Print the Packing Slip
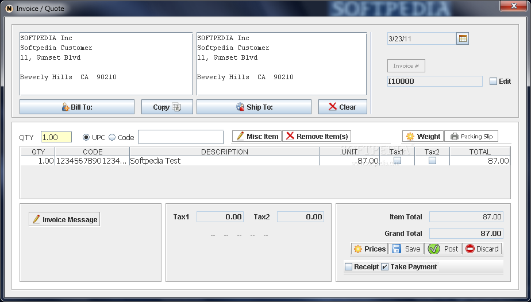The width and height of the screenshot is (531, 302). point(471,136)
